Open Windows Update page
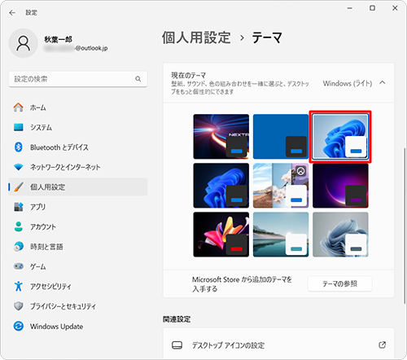This screenshot has height=360, width=407. pyautogui.click(x=78, y=326)
